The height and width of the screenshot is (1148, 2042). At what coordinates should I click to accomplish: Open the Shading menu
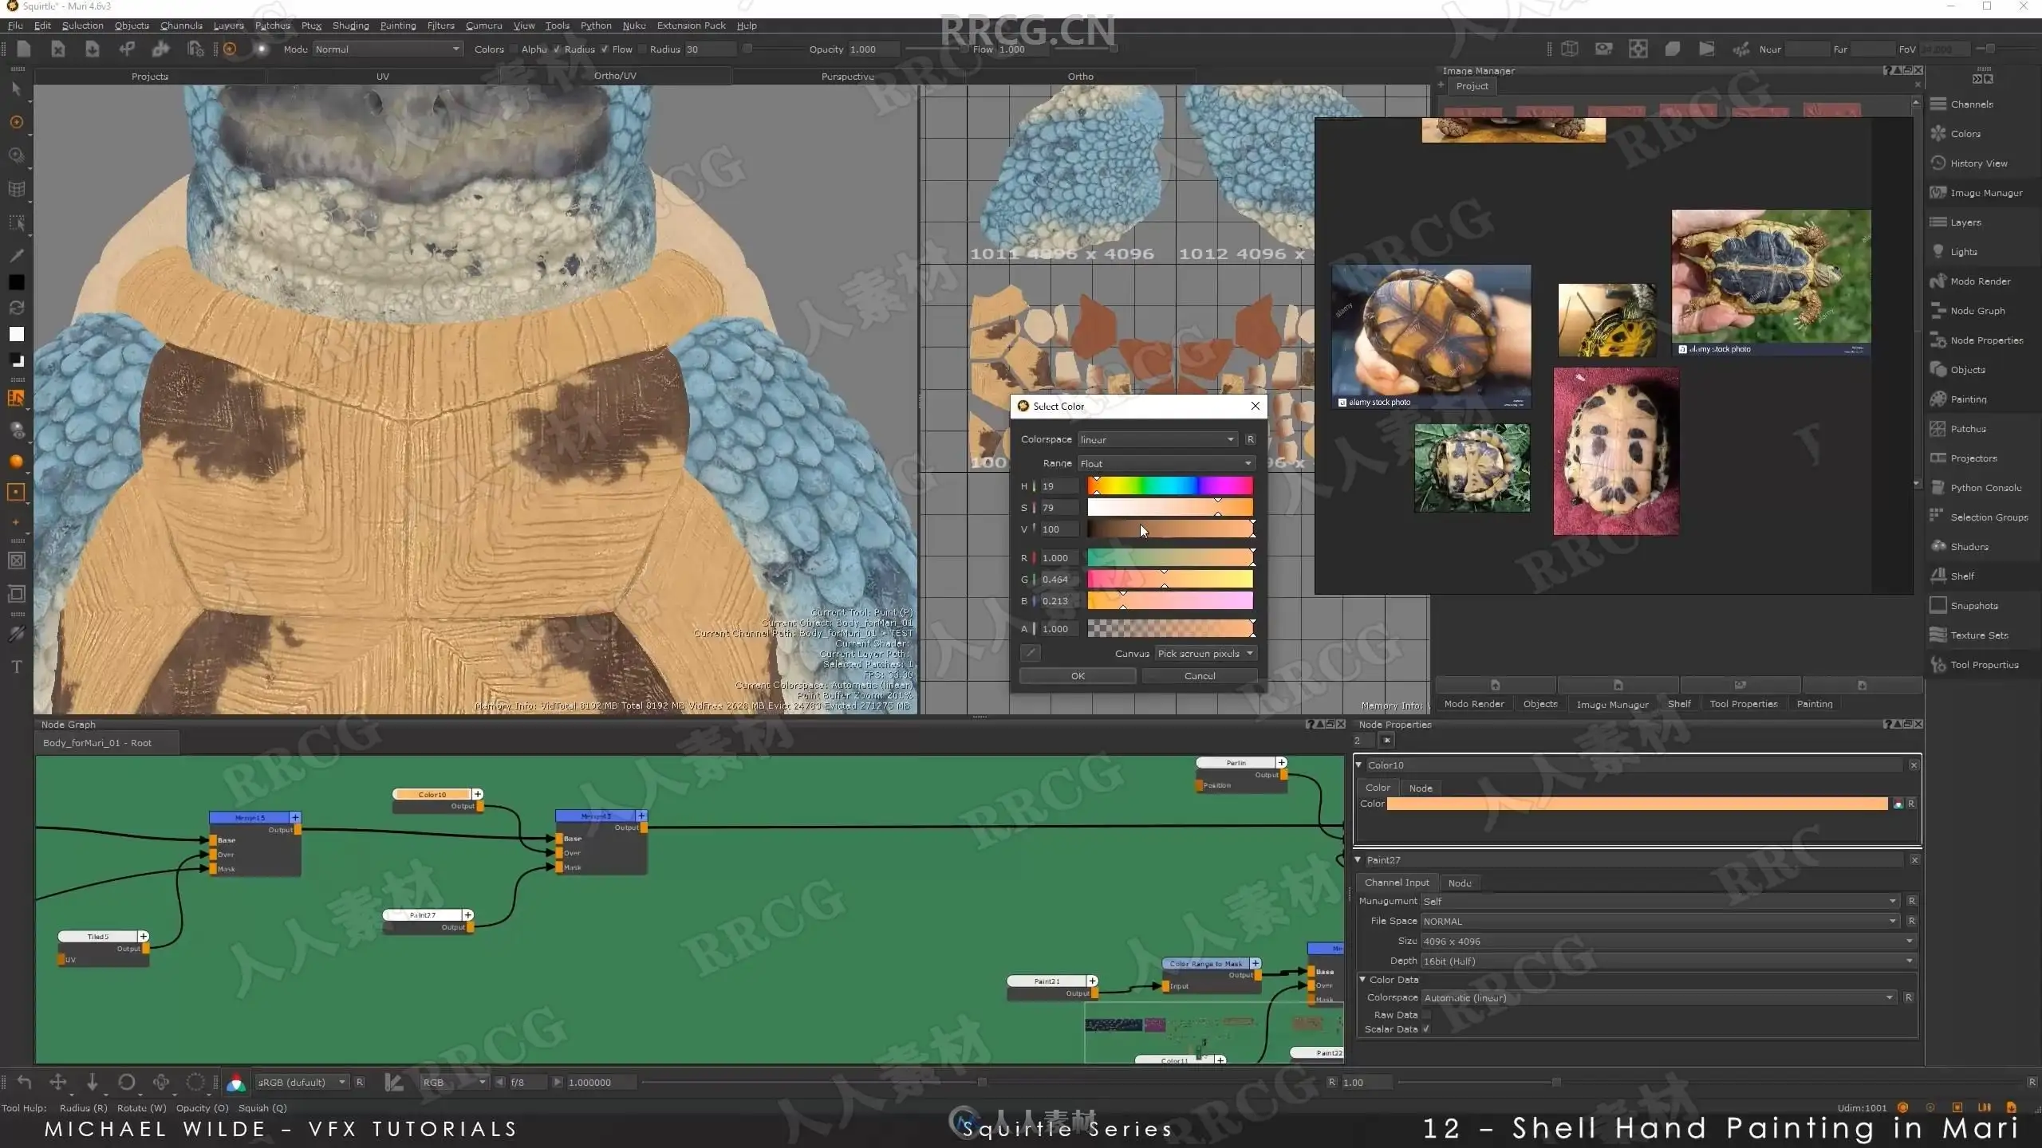pos(350,26)
